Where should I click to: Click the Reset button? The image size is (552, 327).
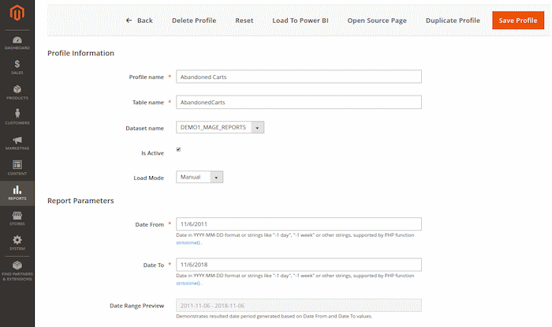[244, 21]
